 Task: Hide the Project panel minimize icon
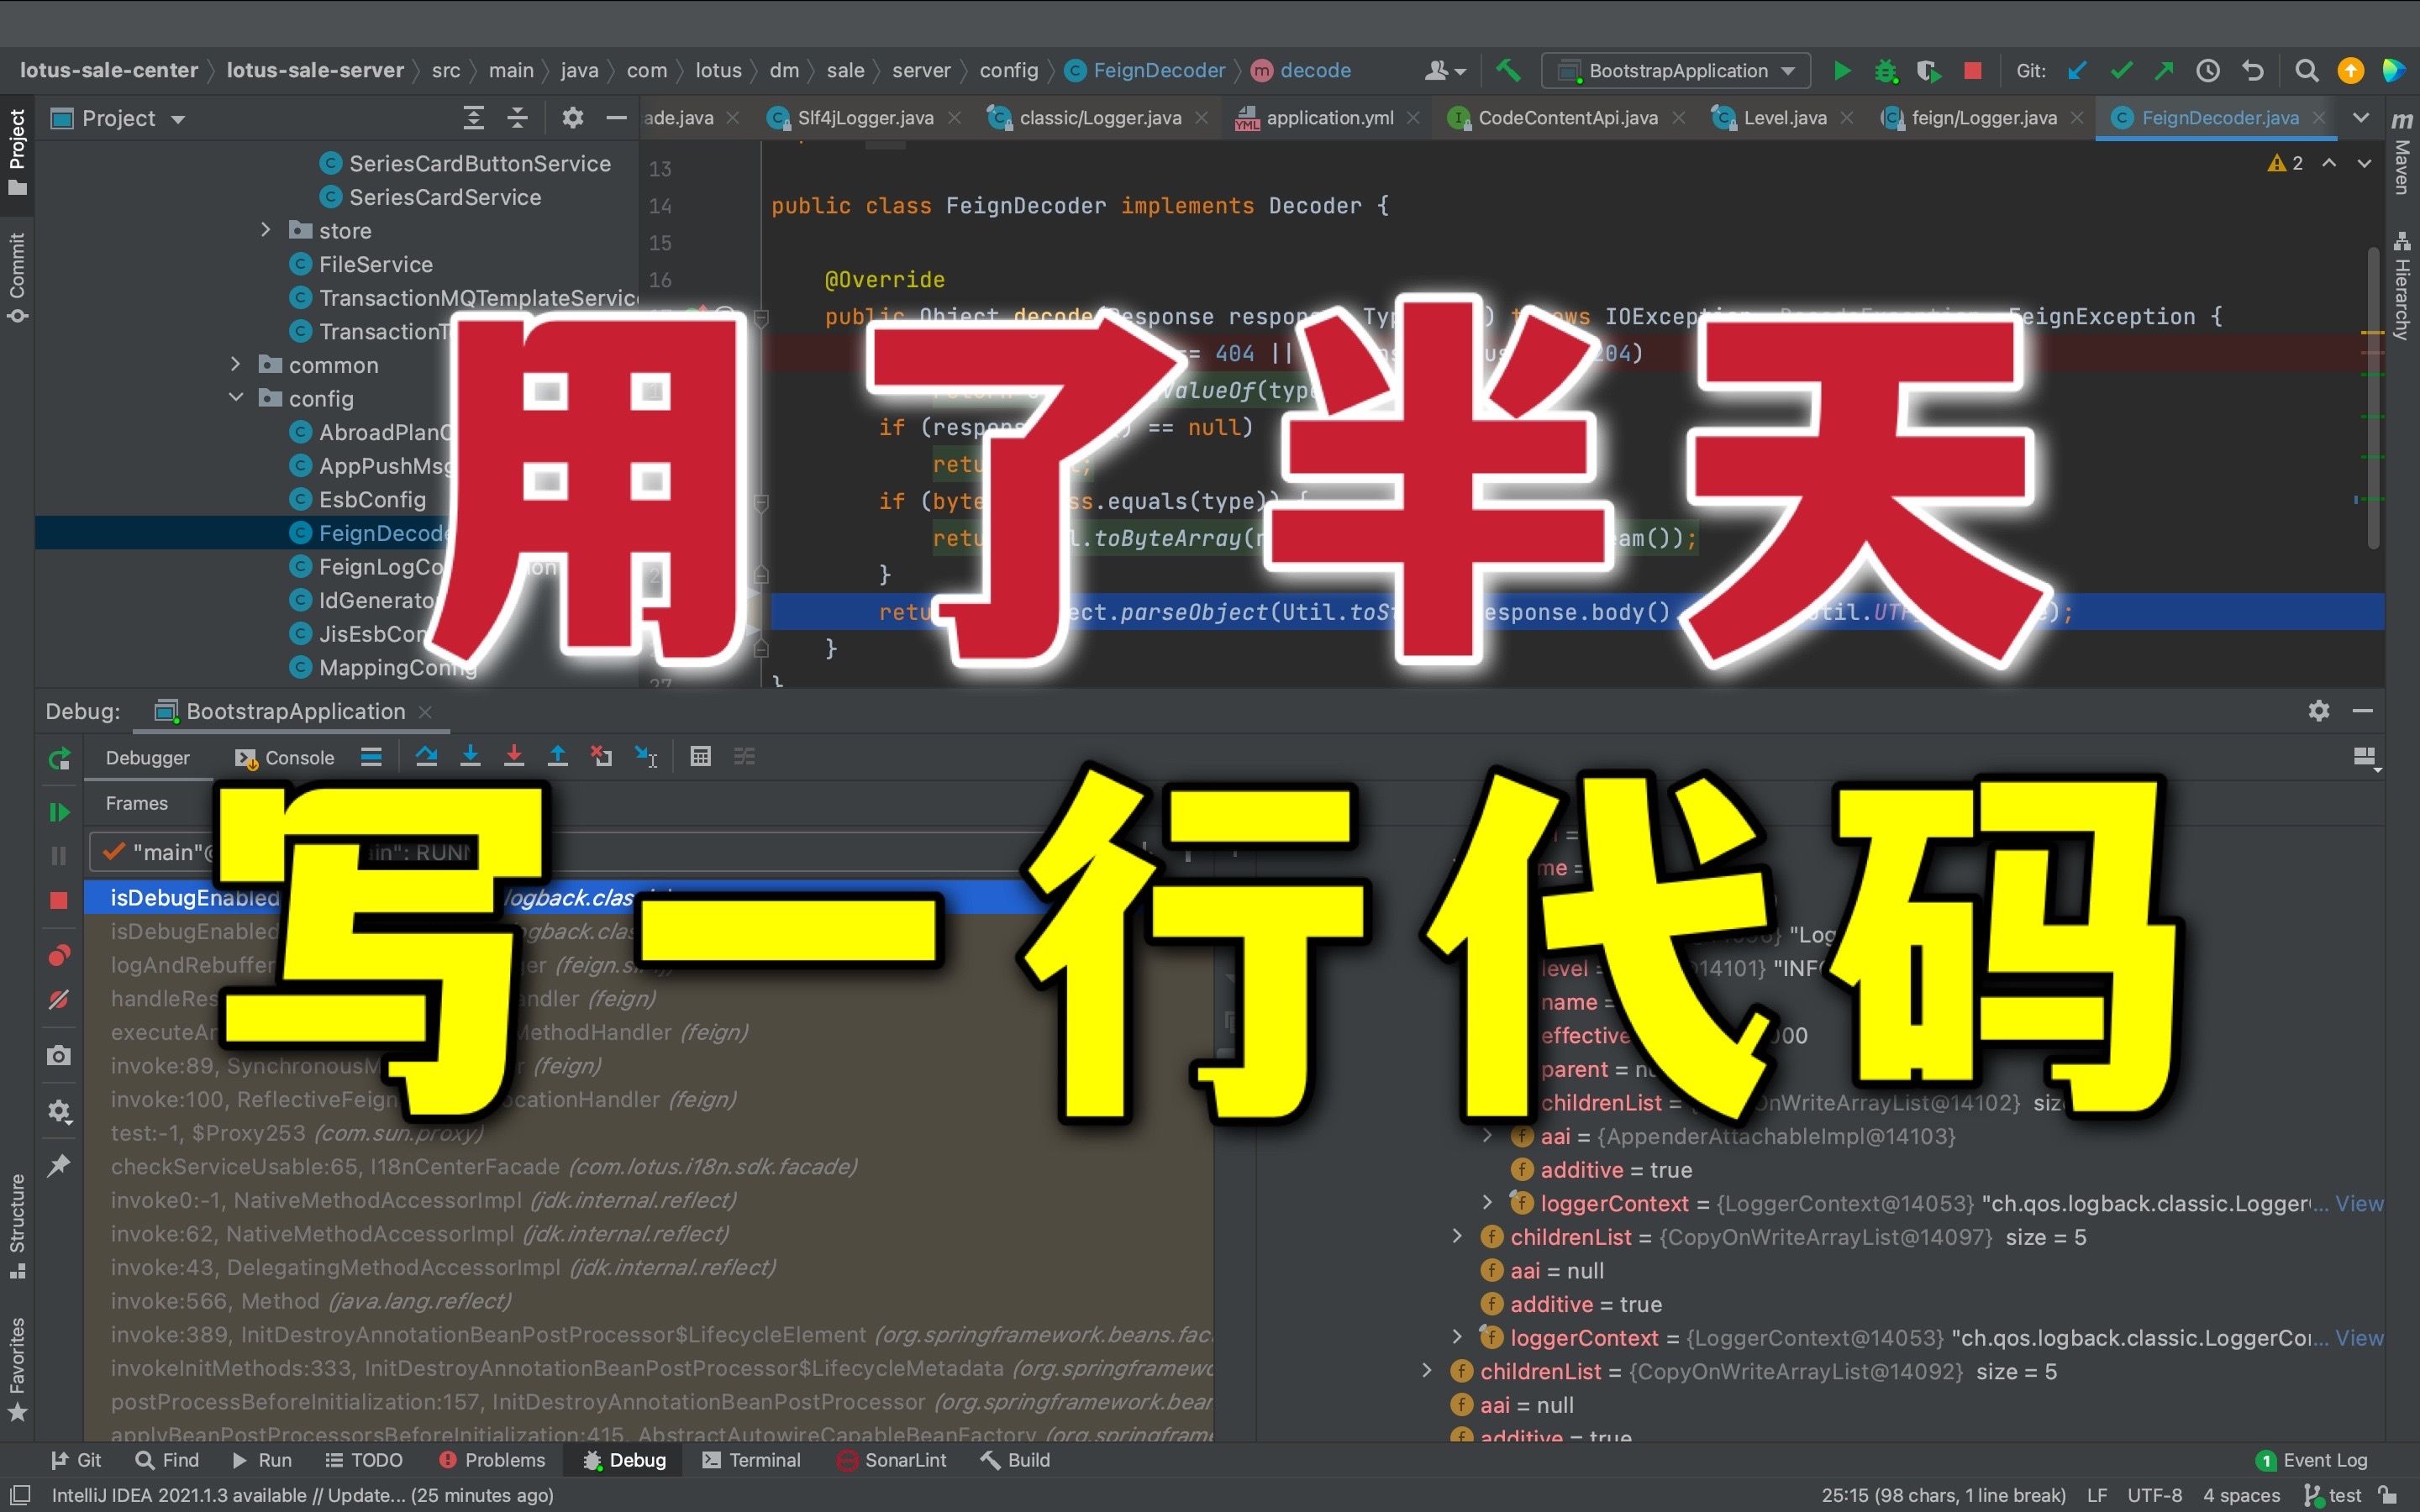(616, 118)
